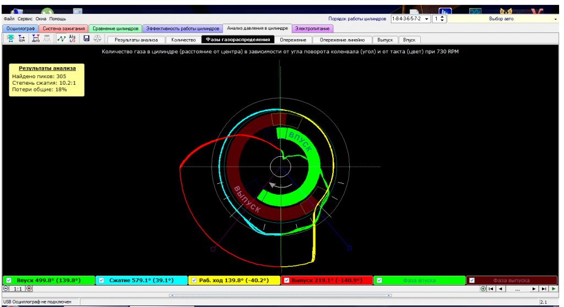Screen dimensions: 564x307
Task: Switch to Эффективность работы цилиндров tab
Action: (183, 29)
